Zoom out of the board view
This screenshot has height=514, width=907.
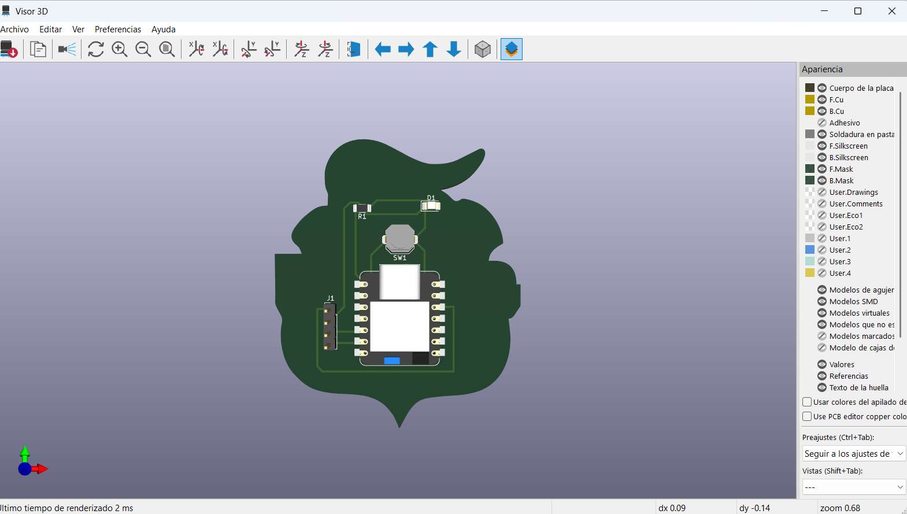pos(143,49)
